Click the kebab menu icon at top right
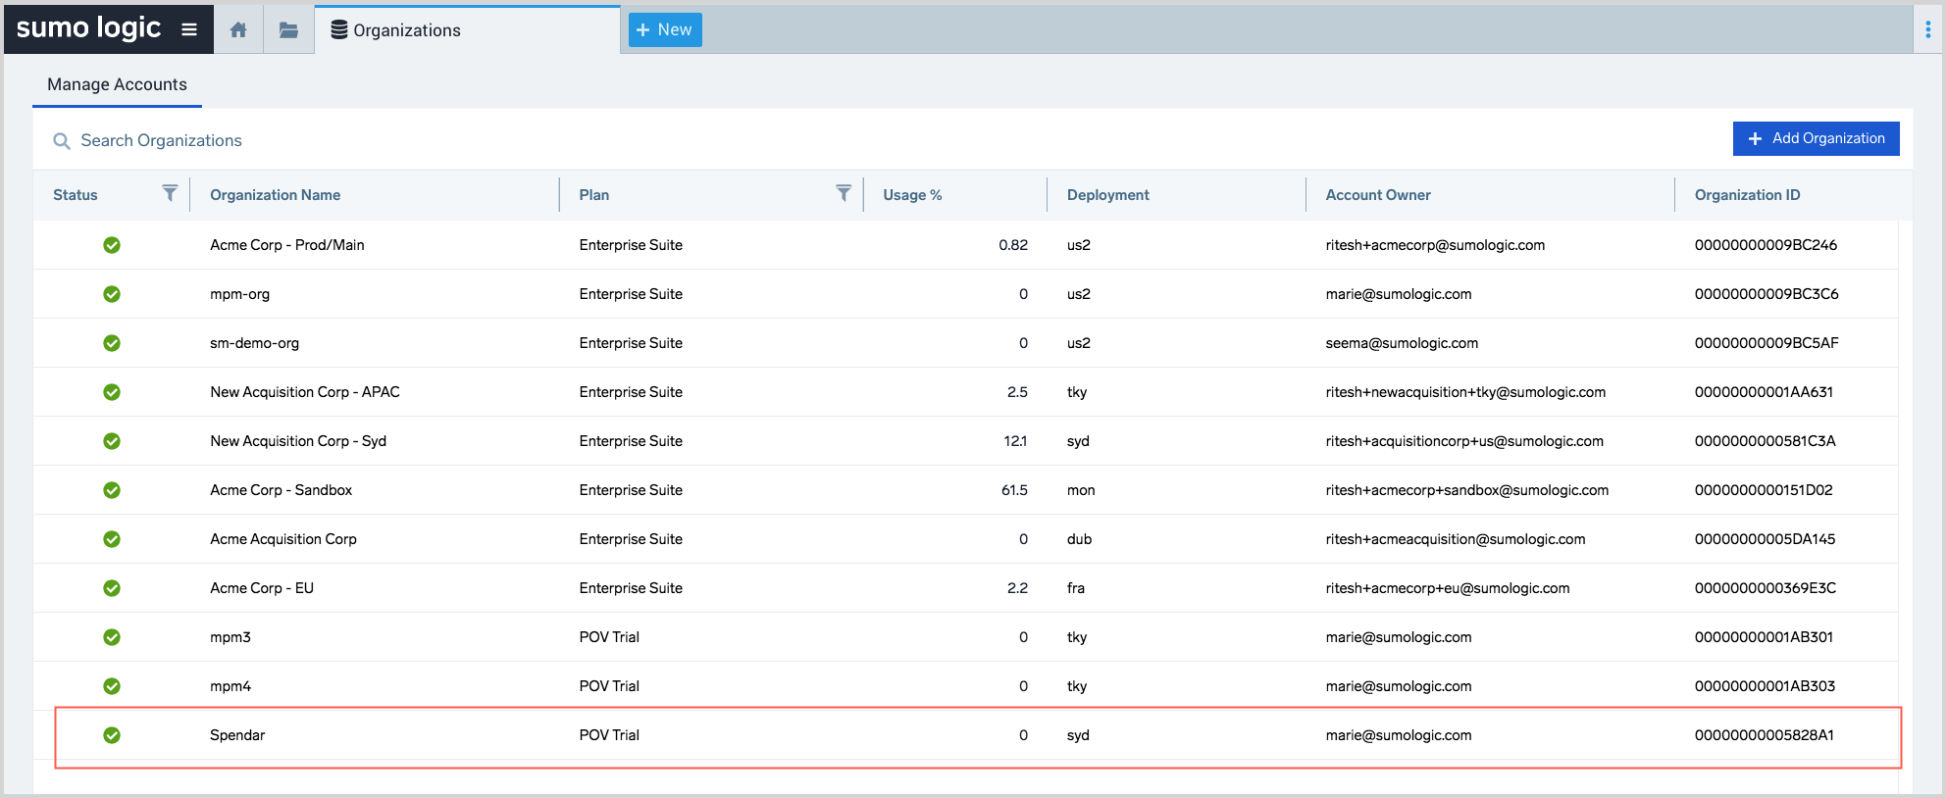 click(x=1927, y=29)
